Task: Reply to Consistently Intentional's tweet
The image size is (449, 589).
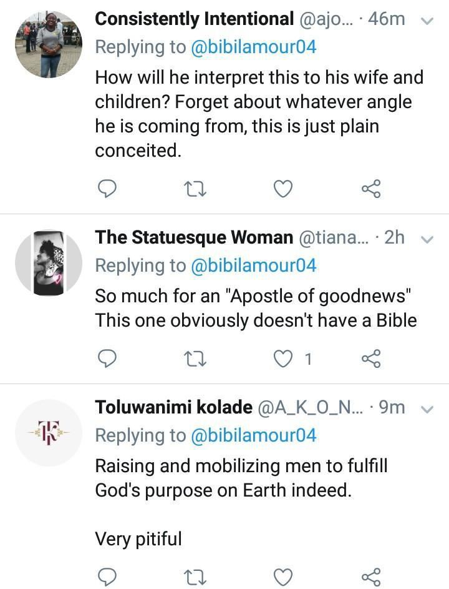Action: [x=109, y=188]
